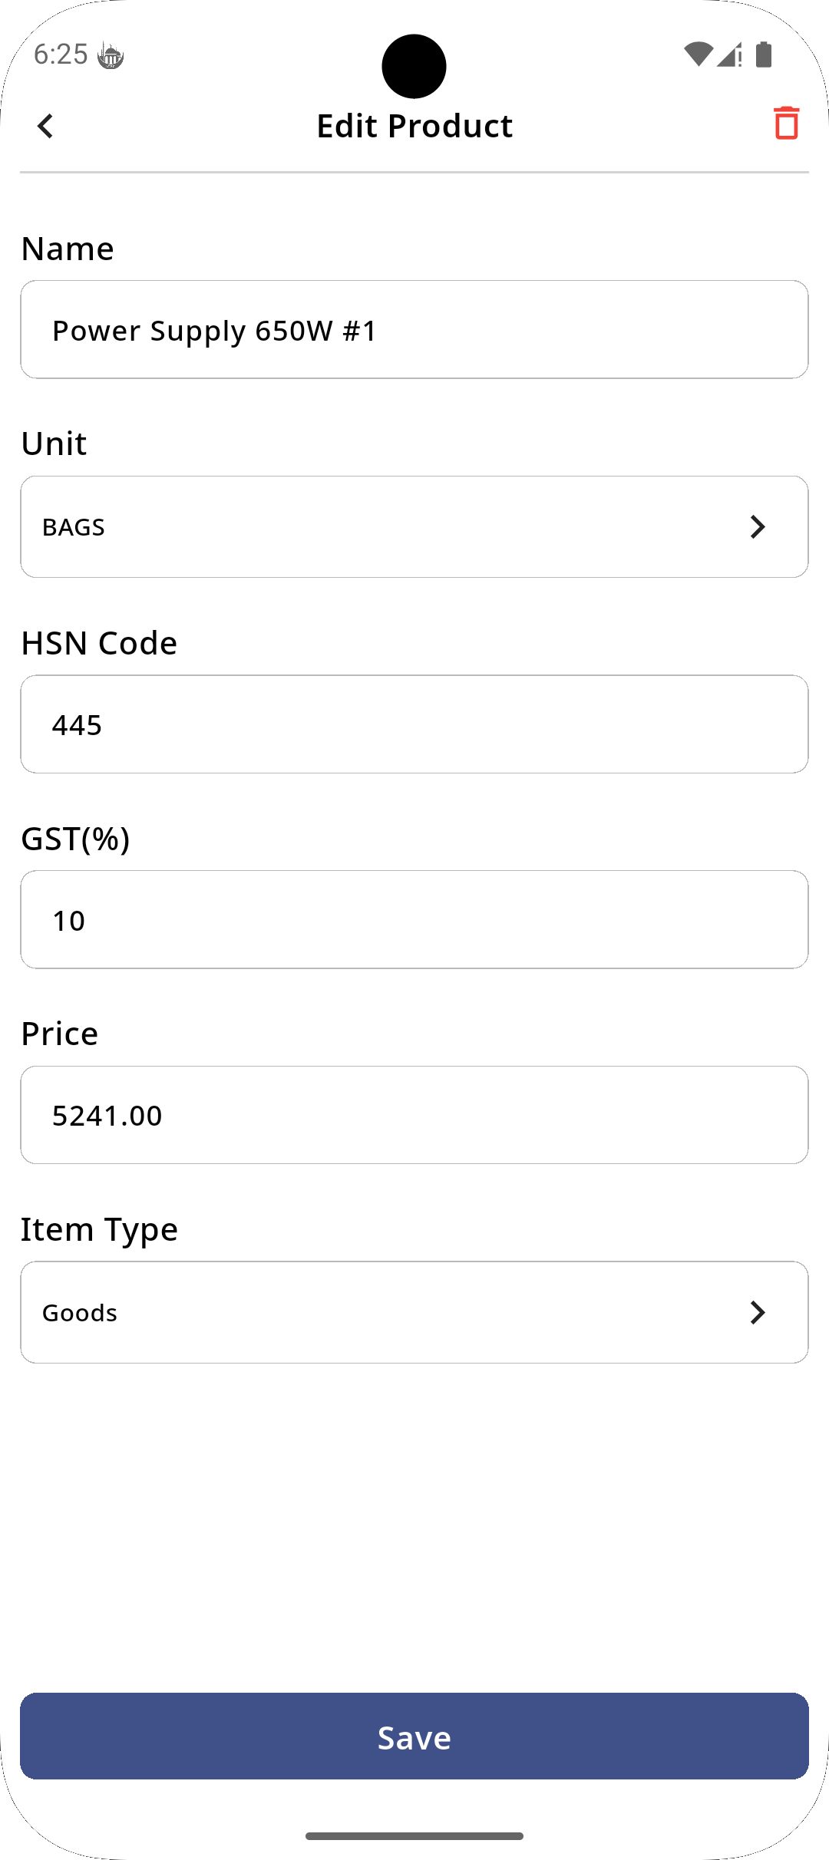
Task: Edit the Name field Power Supply 650W
Action: (414, 329)
